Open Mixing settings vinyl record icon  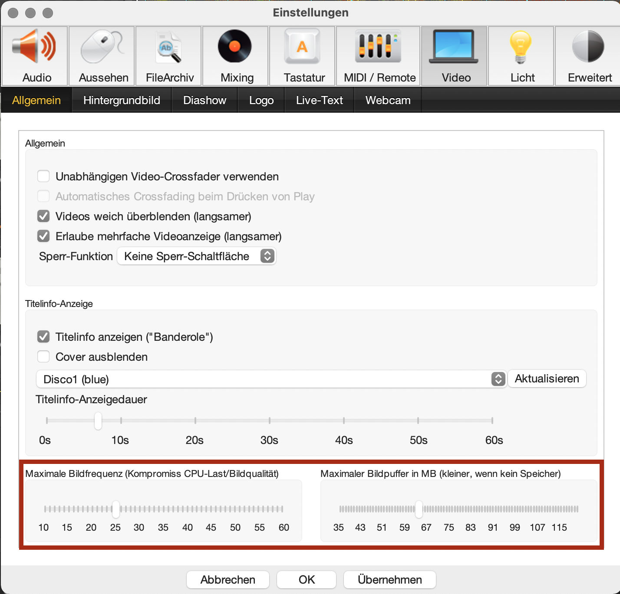pos(235,47)
